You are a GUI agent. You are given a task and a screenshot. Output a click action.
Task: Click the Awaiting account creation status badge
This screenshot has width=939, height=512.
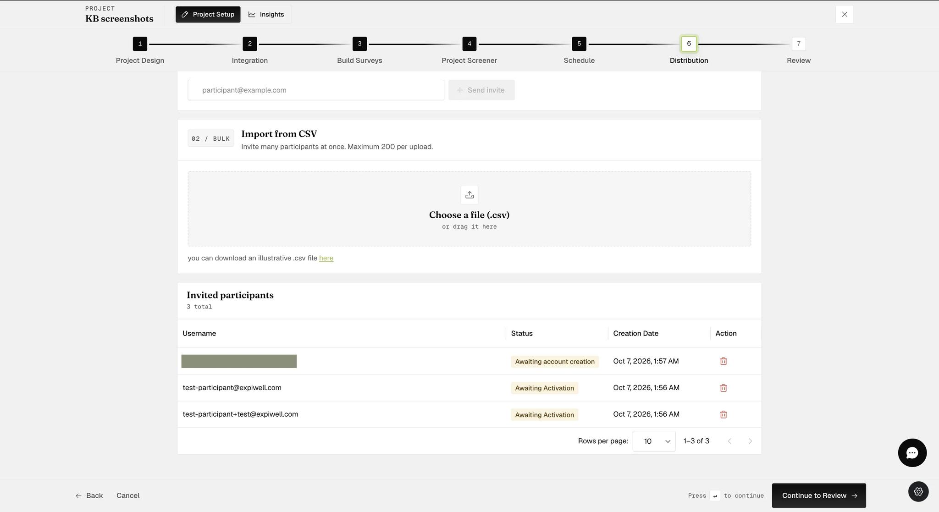click(x=555, y=362)
